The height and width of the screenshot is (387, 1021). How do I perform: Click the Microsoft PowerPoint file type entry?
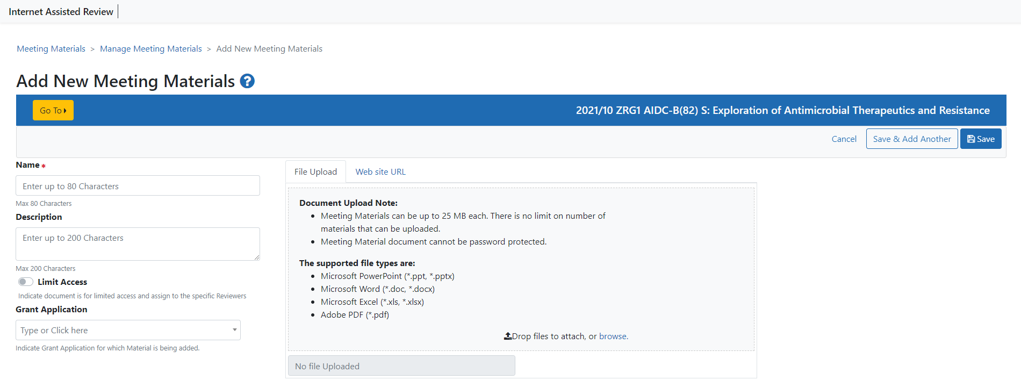387,276
